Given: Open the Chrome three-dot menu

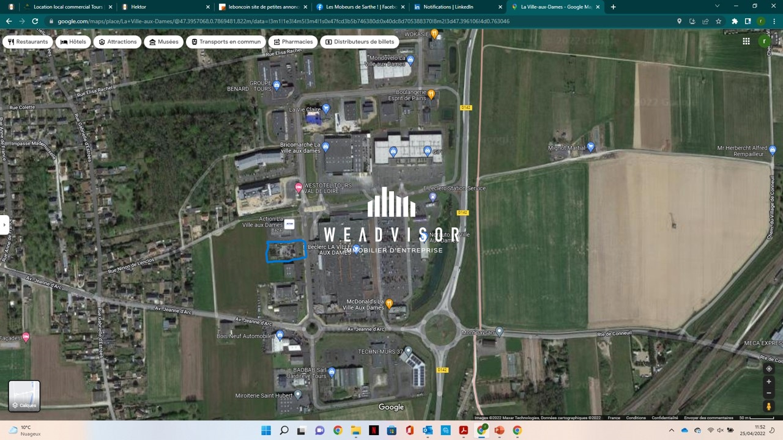Looking at the screenshot, I should tap(774, 21).
